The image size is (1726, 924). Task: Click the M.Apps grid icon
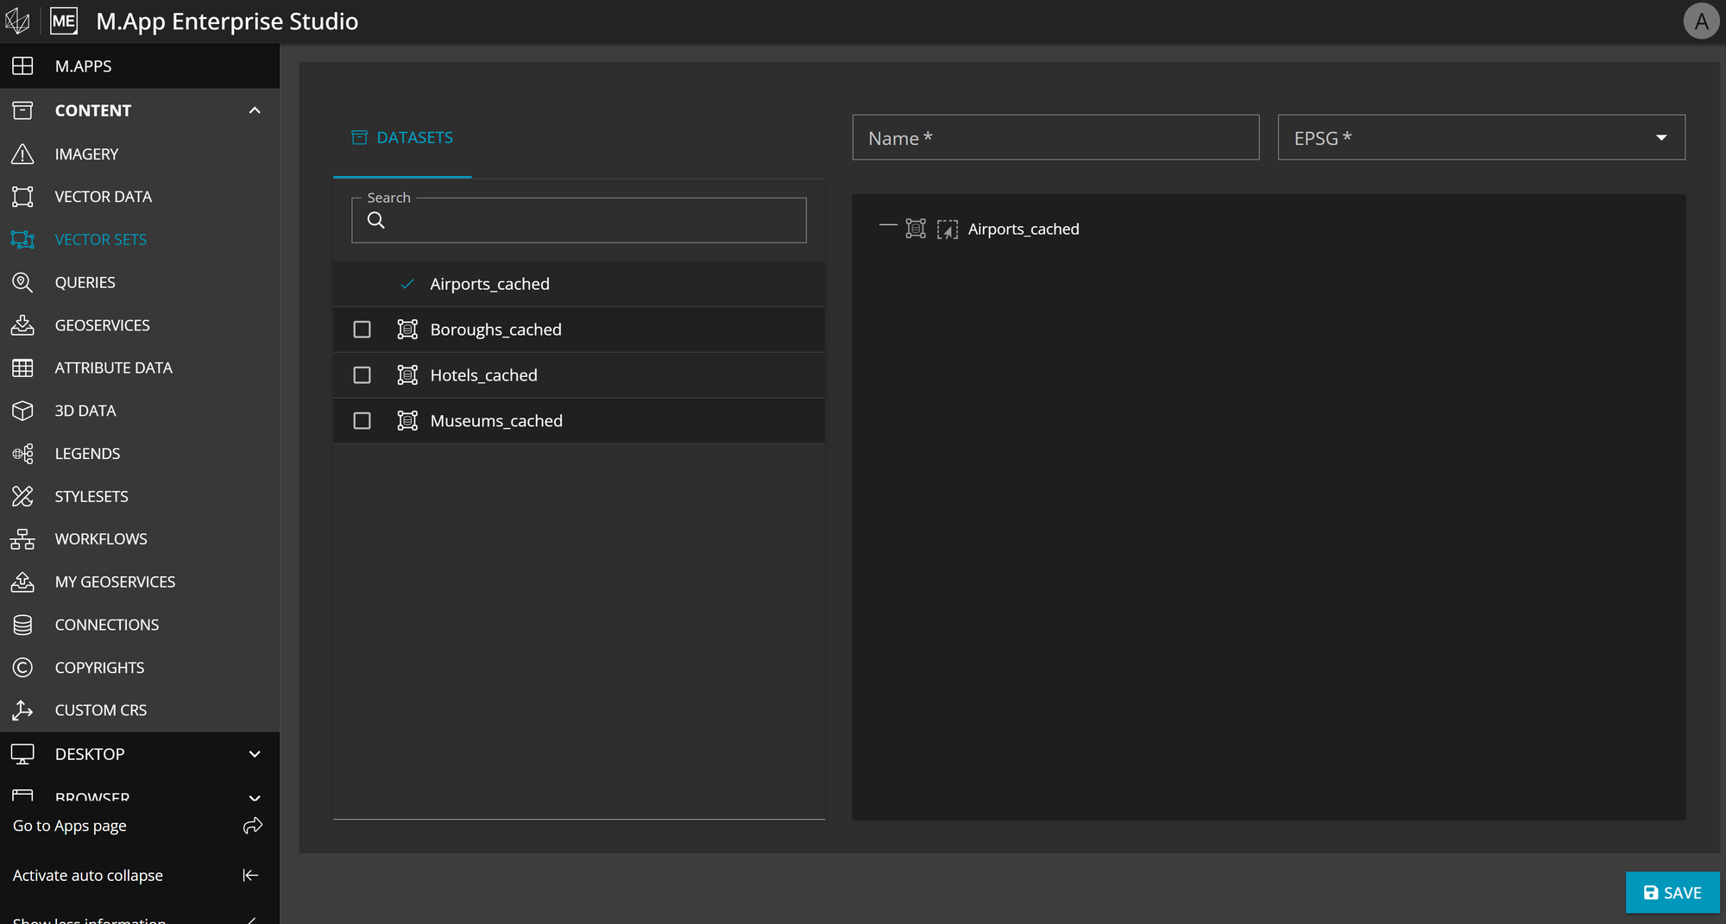click(x=22, y=66)
